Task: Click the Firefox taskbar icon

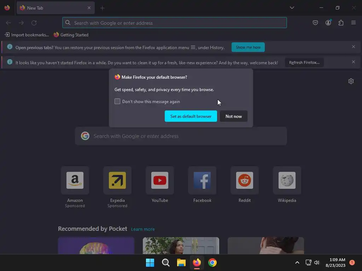Action: click(x=197, y=263)
